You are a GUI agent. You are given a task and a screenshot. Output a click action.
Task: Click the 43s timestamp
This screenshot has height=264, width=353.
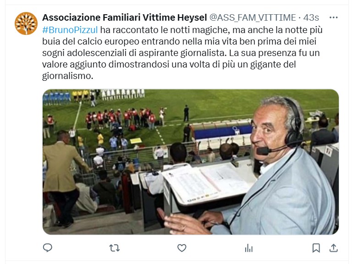click(x=311, y=17)
